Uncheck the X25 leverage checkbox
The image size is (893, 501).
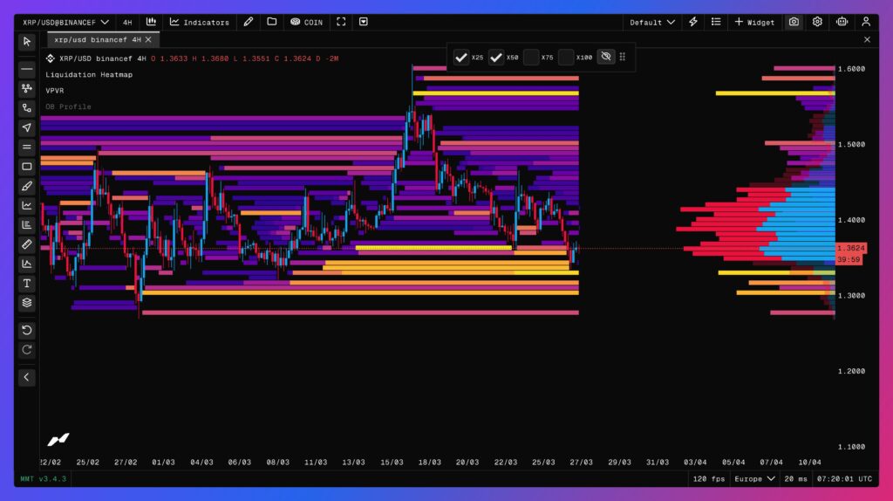461,58
